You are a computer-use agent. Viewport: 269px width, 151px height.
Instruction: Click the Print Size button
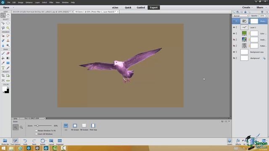pos(93,127)
